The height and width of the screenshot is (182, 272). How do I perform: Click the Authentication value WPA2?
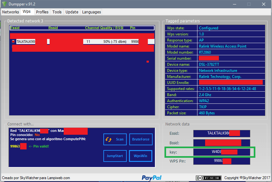coord(204,101)
